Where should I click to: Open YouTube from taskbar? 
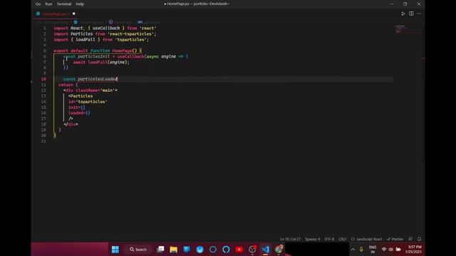point(239,250)
